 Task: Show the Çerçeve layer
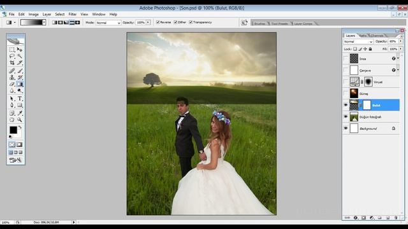(346, 70)
